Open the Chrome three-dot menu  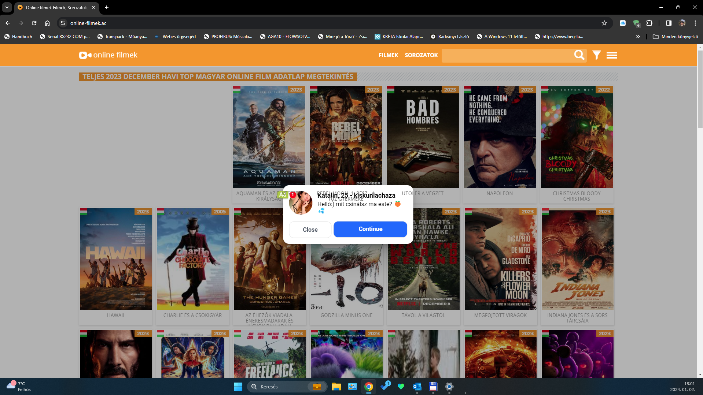click(695, 23)
